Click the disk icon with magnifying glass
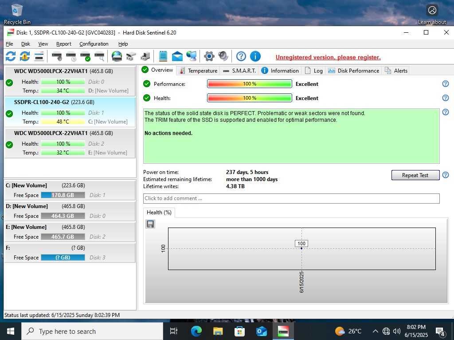 tap(100, 56)
